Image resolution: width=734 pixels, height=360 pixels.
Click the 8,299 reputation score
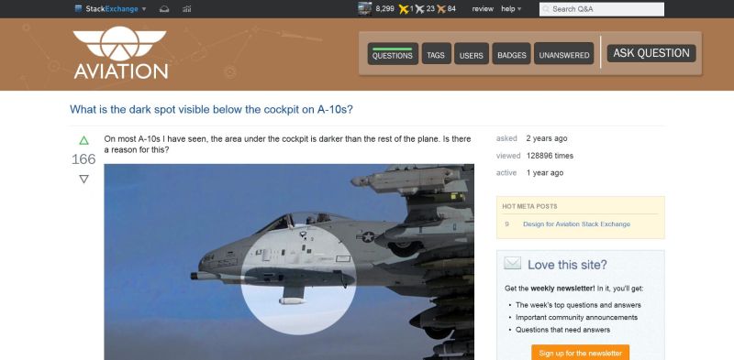(x=384, y=8)
